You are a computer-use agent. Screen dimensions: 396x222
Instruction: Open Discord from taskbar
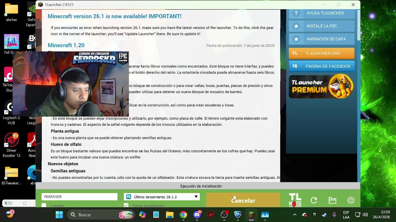[197, 215]
